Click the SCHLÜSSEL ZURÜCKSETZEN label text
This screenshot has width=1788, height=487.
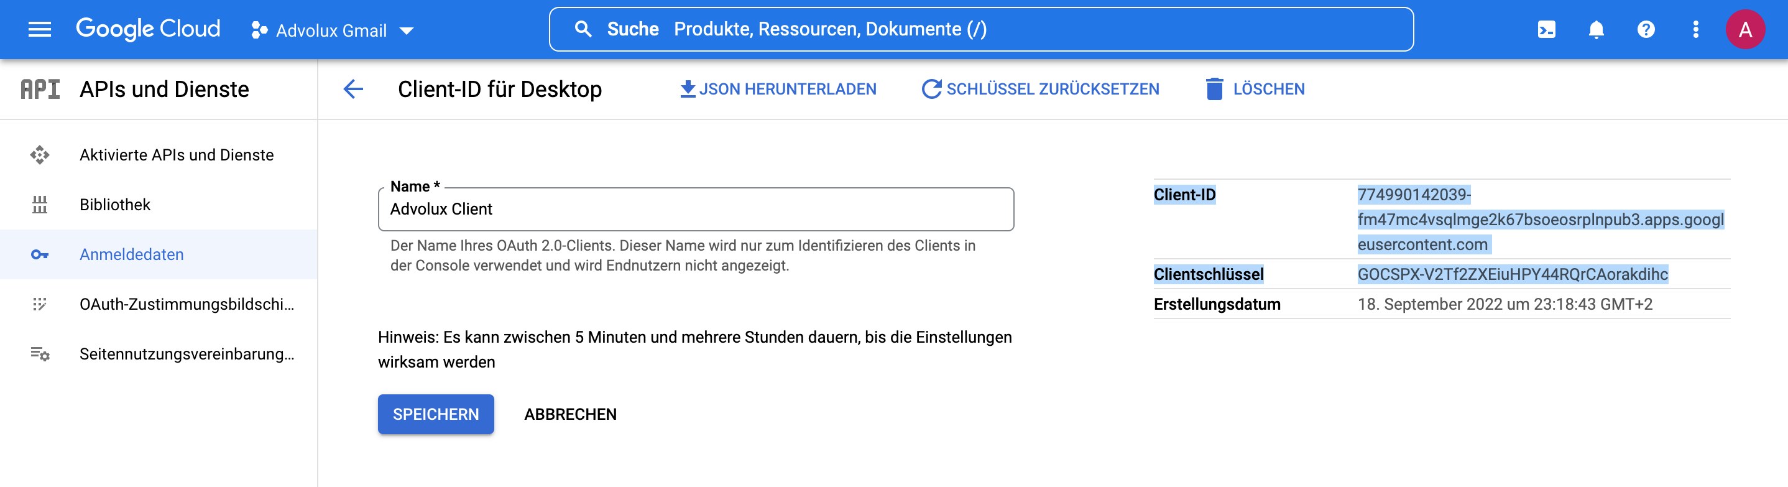tap(1053, 89)
